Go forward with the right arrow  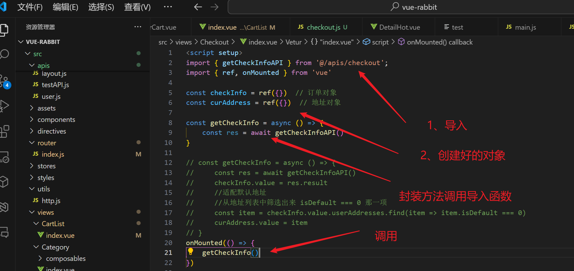pos(215,7)
